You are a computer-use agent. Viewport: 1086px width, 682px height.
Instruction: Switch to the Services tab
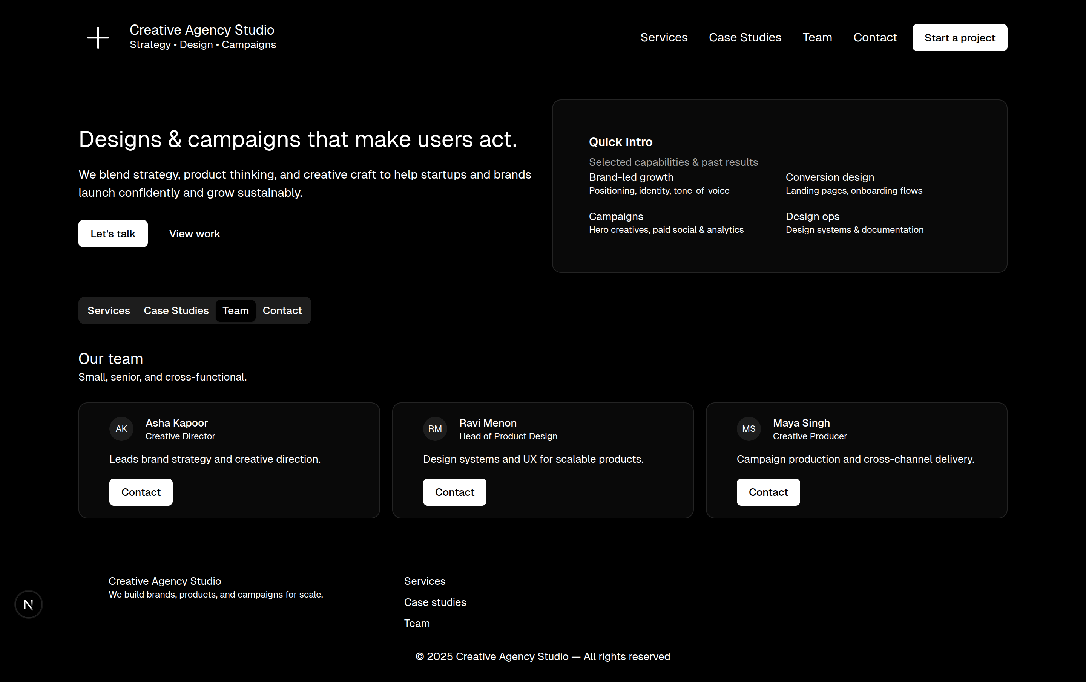coord(109,310)
